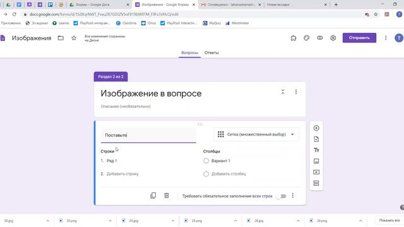
Task: Click the add section icon
Action: (316, 183)
